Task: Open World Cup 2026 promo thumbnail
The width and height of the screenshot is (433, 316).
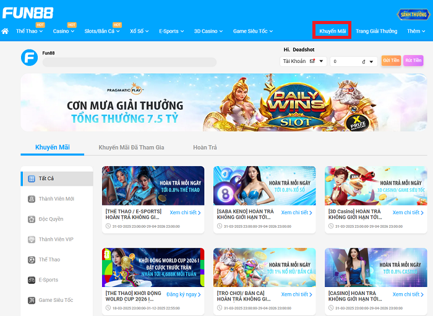Action: (153, 267)
